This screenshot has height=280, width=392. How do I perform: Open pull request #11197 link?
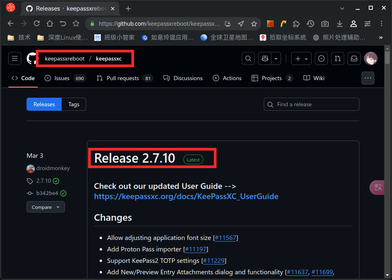click(x=196, y=249)
